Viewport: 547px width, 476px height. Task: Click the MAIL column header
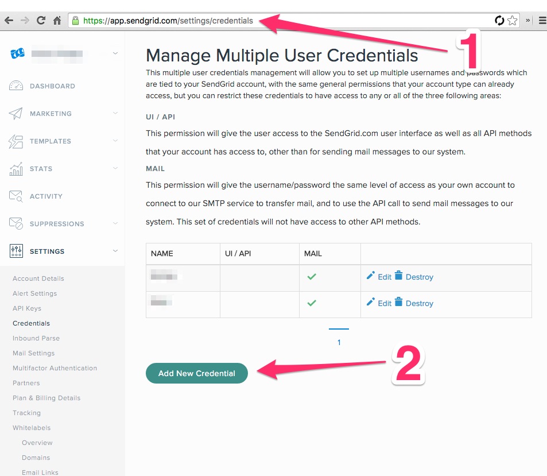click(x=313, y=254)
